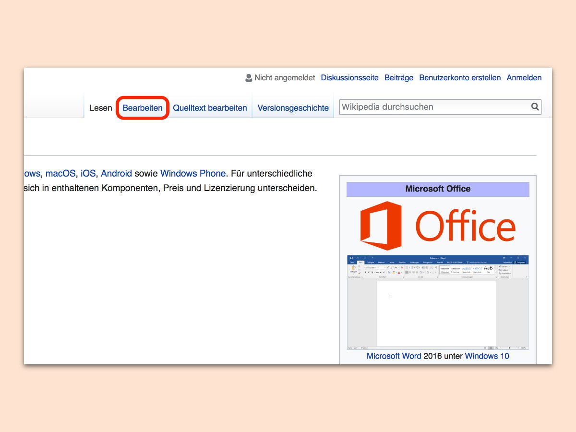Open the Bearbeiten tab
This screenshot has width=576, height=432.
(143, 108)
